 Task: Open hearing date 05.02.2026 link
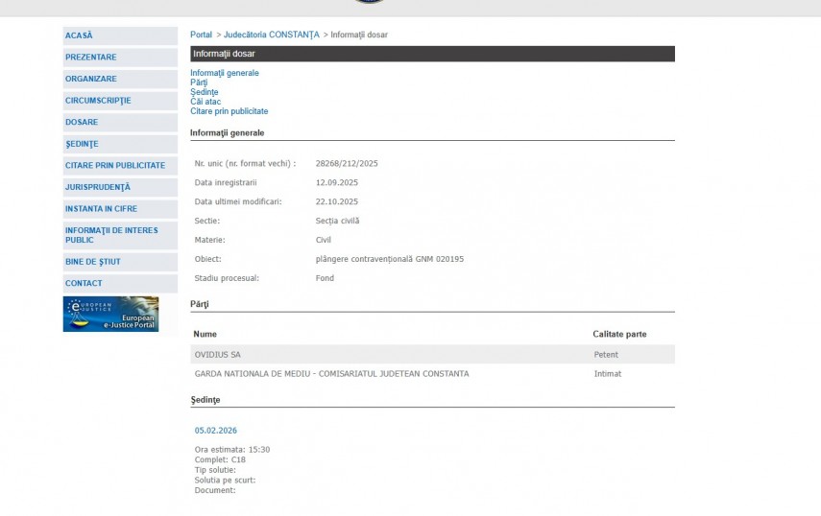[216, 431]
